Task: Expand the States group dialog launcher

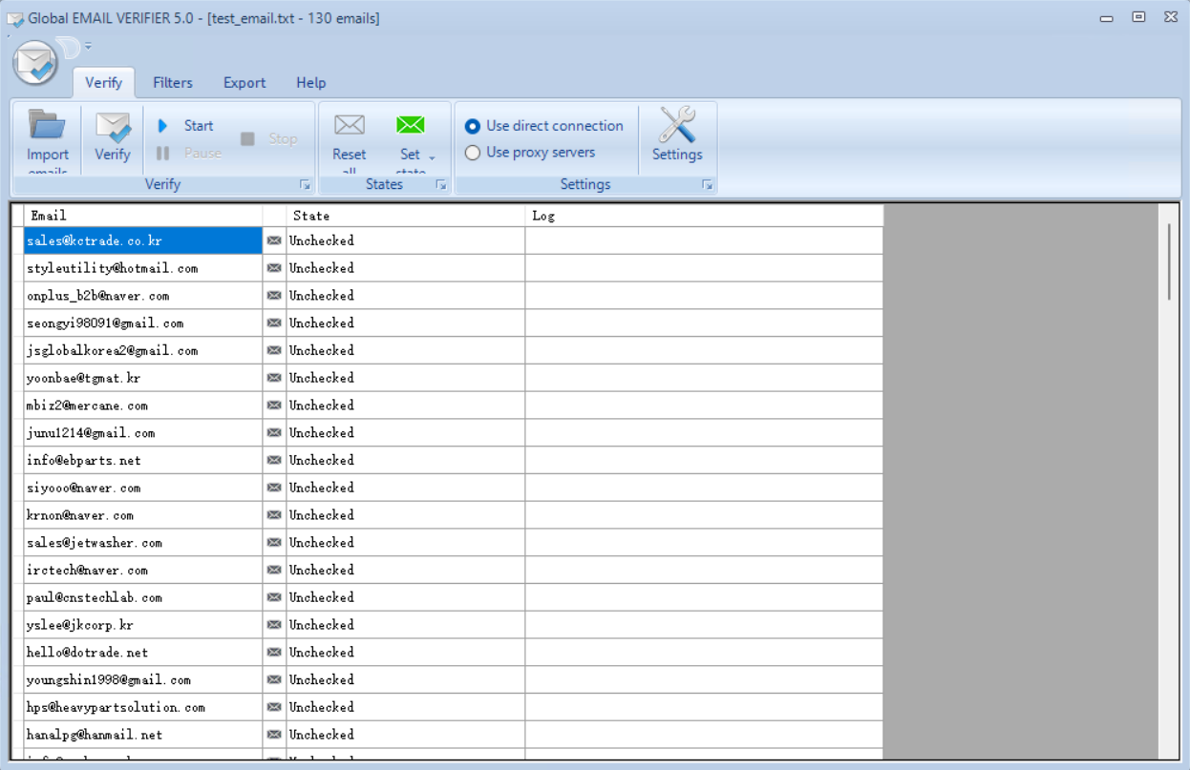Action: point(441,185)
